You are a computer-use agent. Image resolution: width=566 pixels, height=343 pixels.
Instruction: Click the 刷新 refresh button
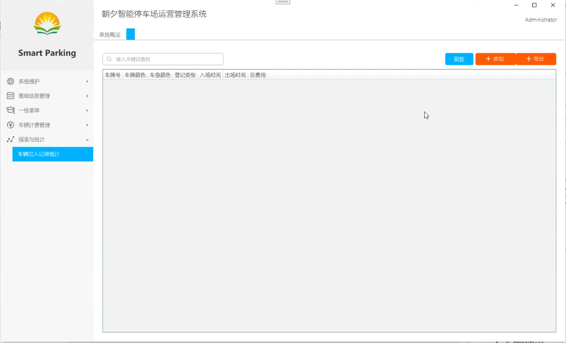pos(459,59)
